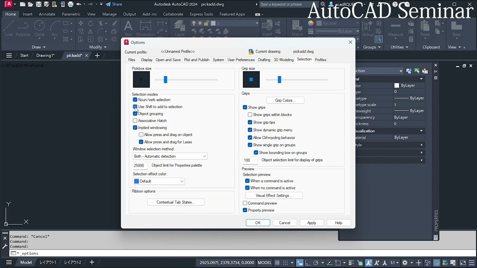Open the Profiles tab in Options
This screenshot has height=268, width=477.
(320, 60)
